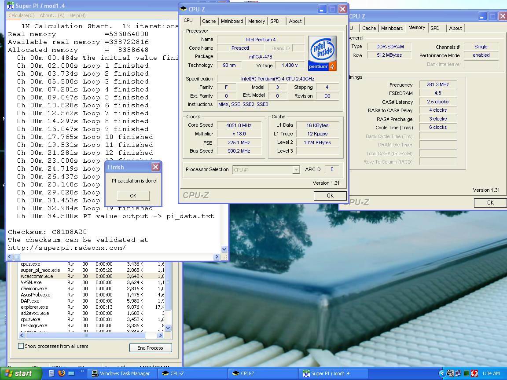Click the Checksum: C81B8A20 line
The image size is (507, 380).
48,232
